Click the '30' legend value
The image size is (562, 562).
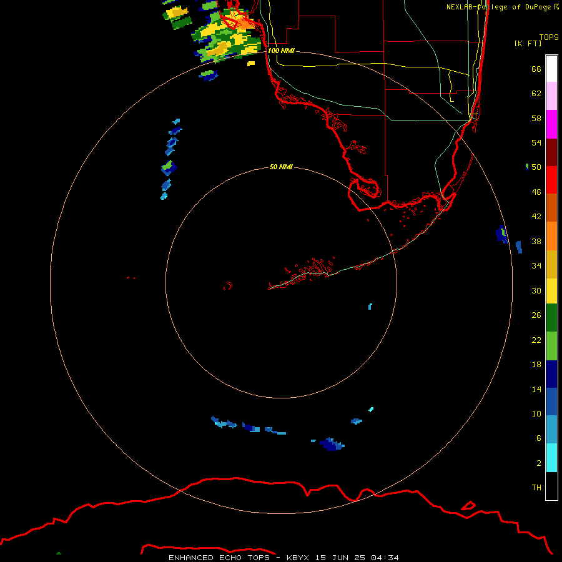point(536,290)
